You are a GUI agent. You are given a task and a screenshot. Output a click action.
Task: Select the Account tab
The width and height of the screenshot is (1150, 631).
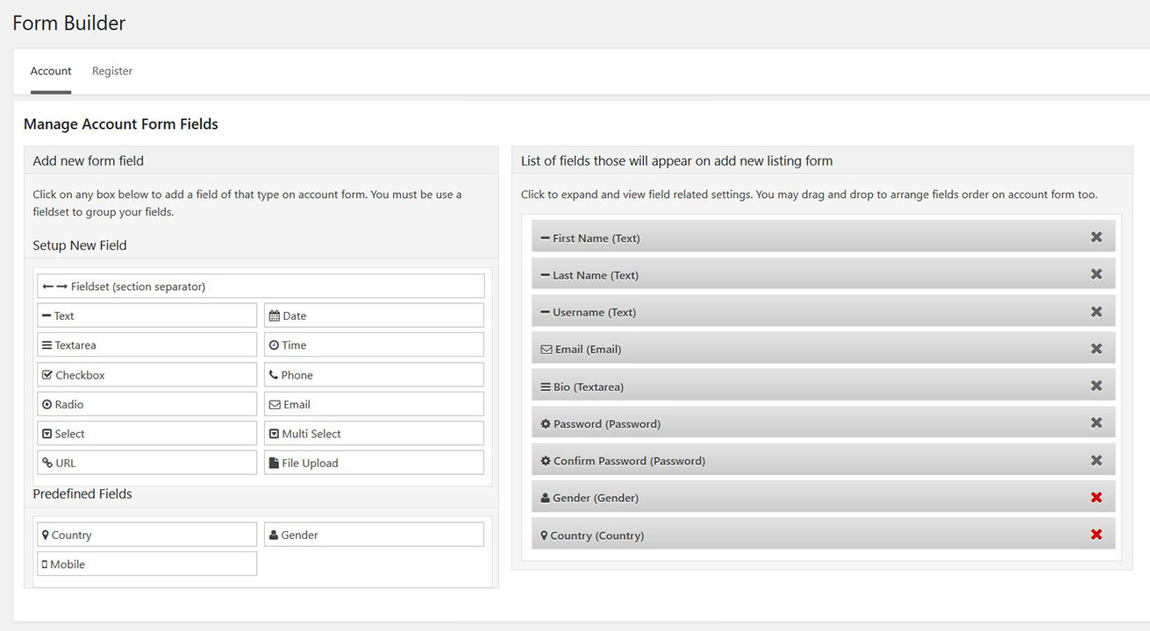click(x=50, y=70)
